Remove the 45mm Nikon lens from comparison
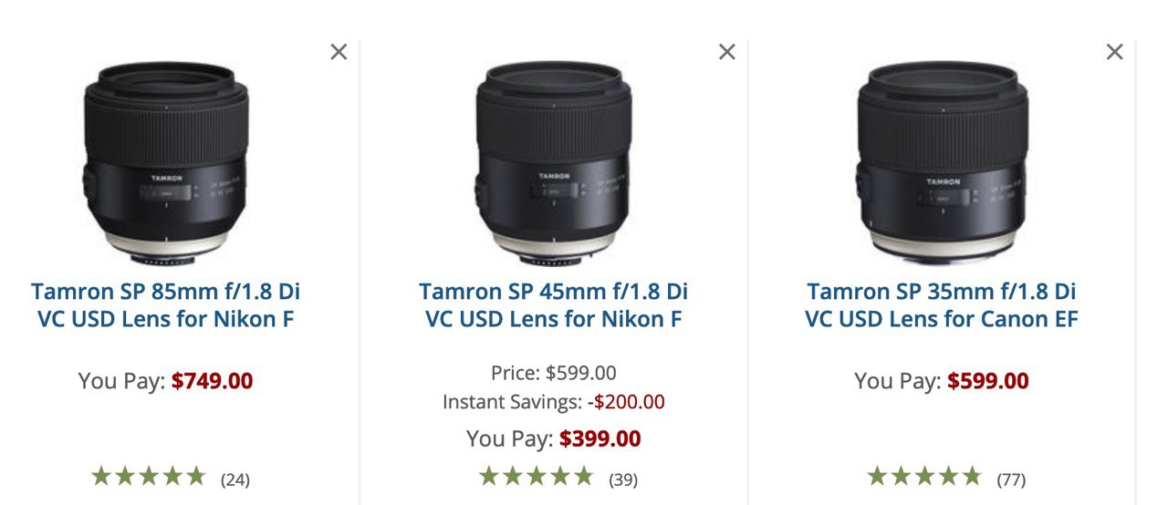Viewport: 1168px width, 505px height. click(x=726, y=52)
